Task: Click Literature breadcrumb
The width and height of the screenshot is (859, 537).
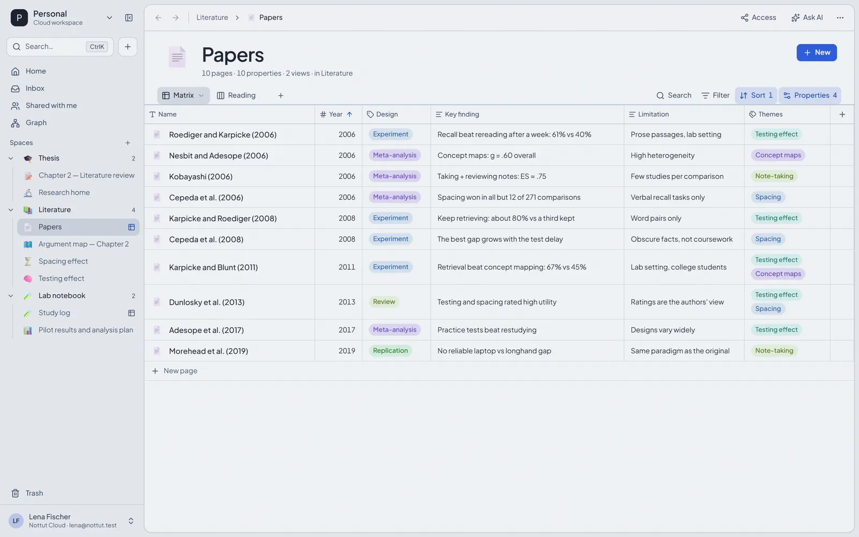Action: 212,18
